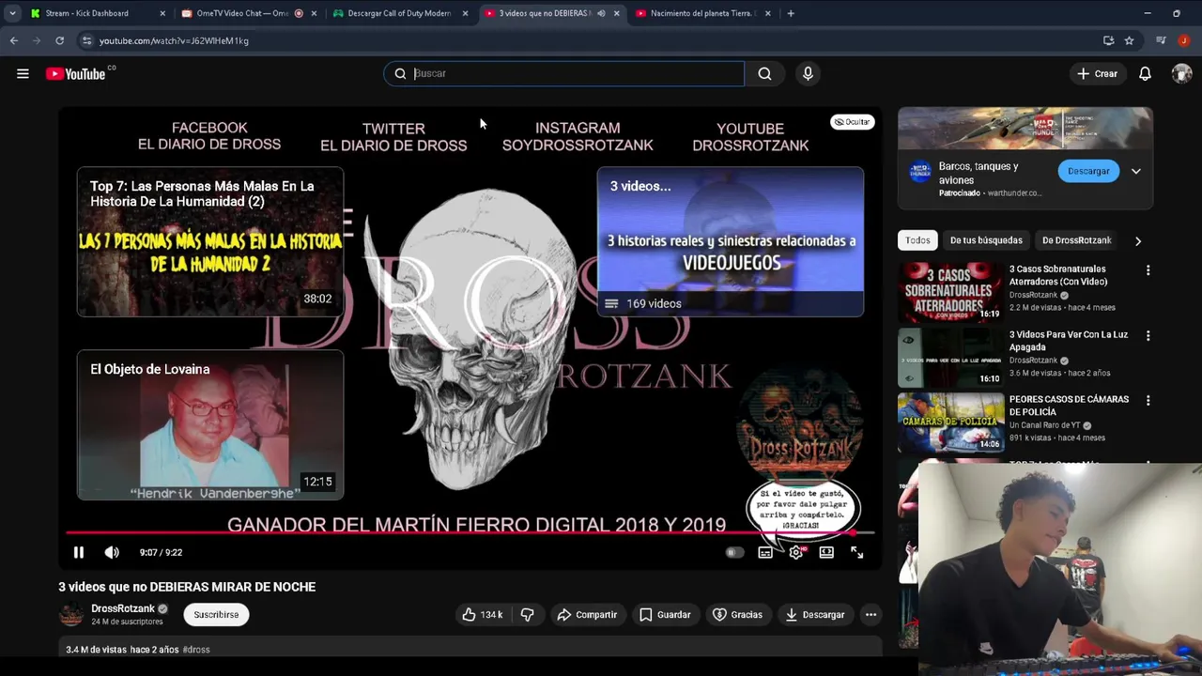Open 3 Videos Para Ver Con La Luz Apagada title
The width and height of the screenshot is (1202, 676).
coord(1069,341)
